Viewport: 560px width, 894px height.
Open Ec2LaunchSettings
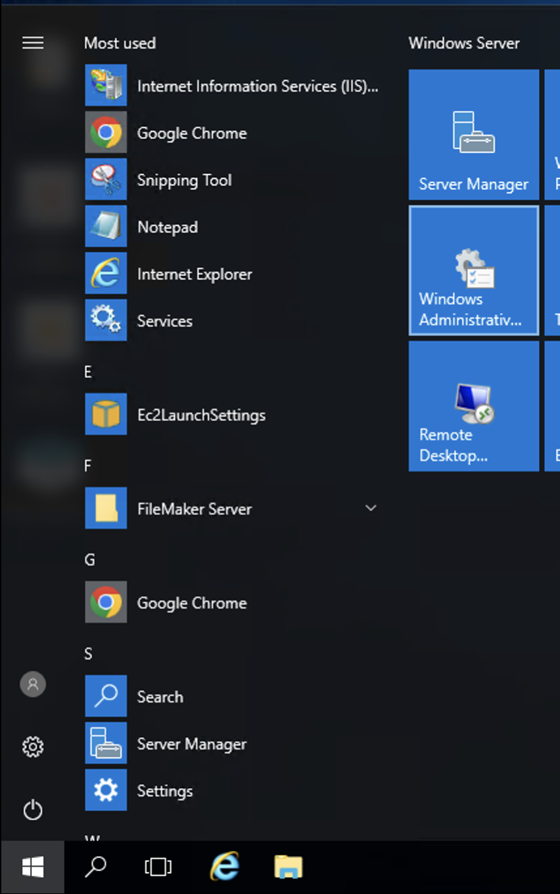pos(201,415)
